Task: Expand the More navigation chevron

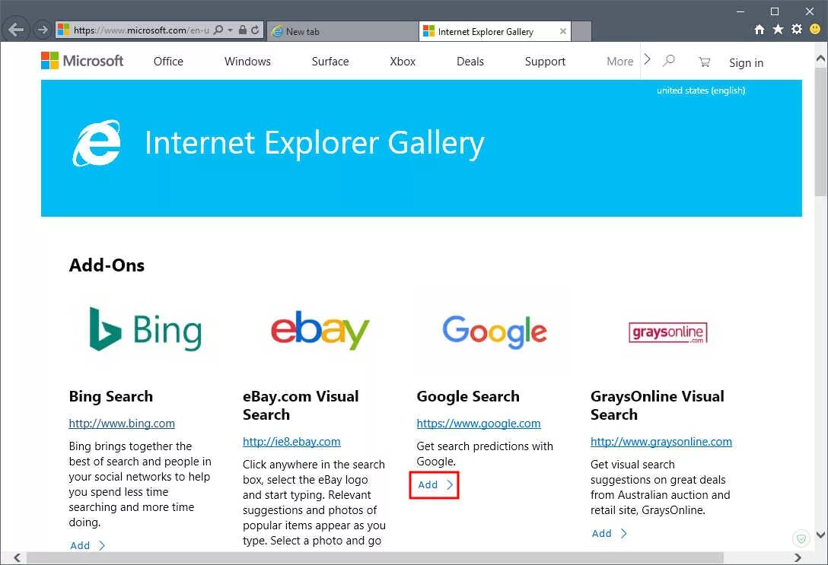Action: [648, 59]
